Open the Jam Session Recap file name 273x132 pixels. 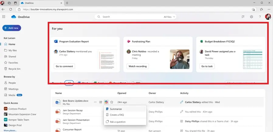[x=73, y=110]
